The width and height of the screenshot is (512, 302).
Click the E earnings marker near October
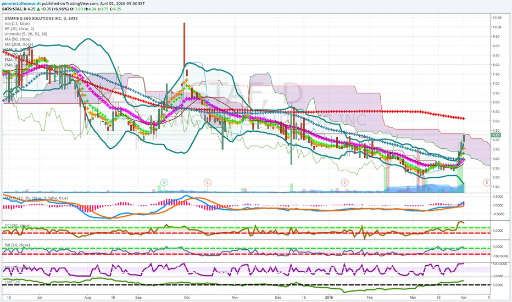(x=207, y=182)
